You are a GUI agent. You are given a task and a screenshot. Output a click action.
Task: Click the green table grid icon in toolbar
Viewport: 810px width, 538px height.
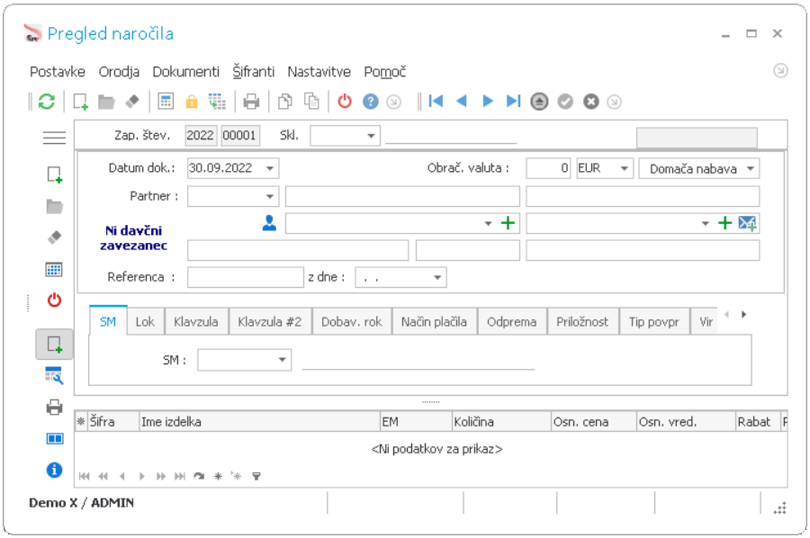217,102
